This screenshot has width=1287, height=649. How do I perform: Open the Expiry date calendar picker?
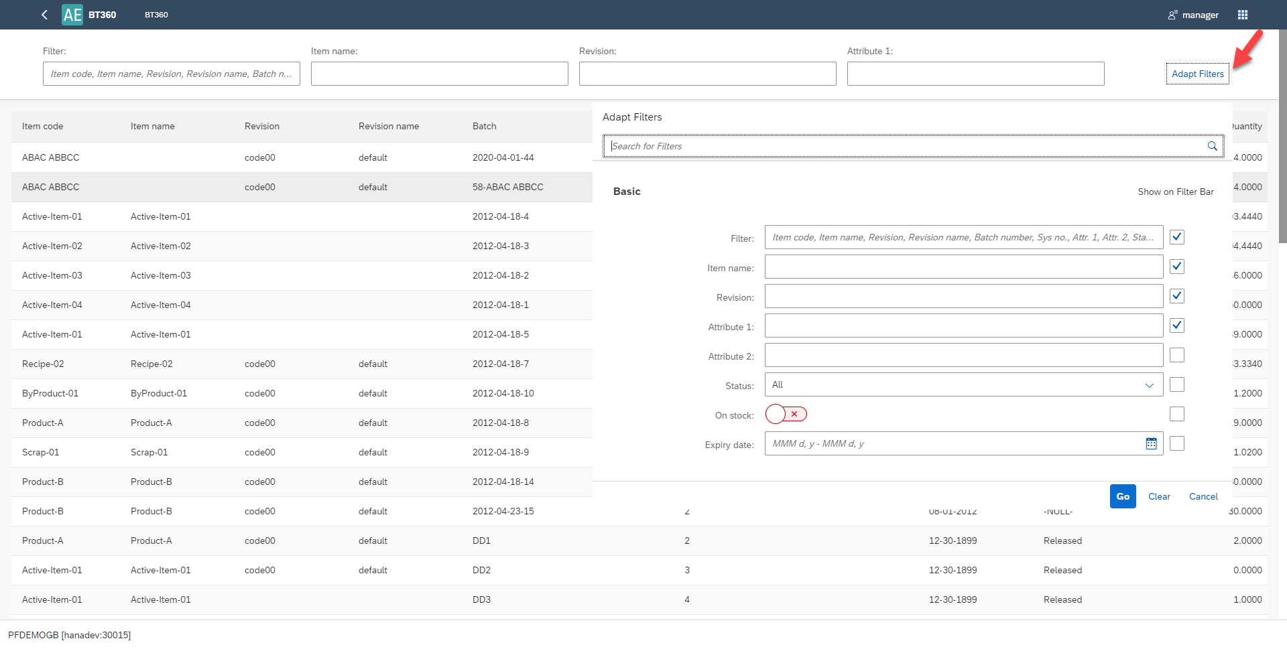tap(1151, 443)
